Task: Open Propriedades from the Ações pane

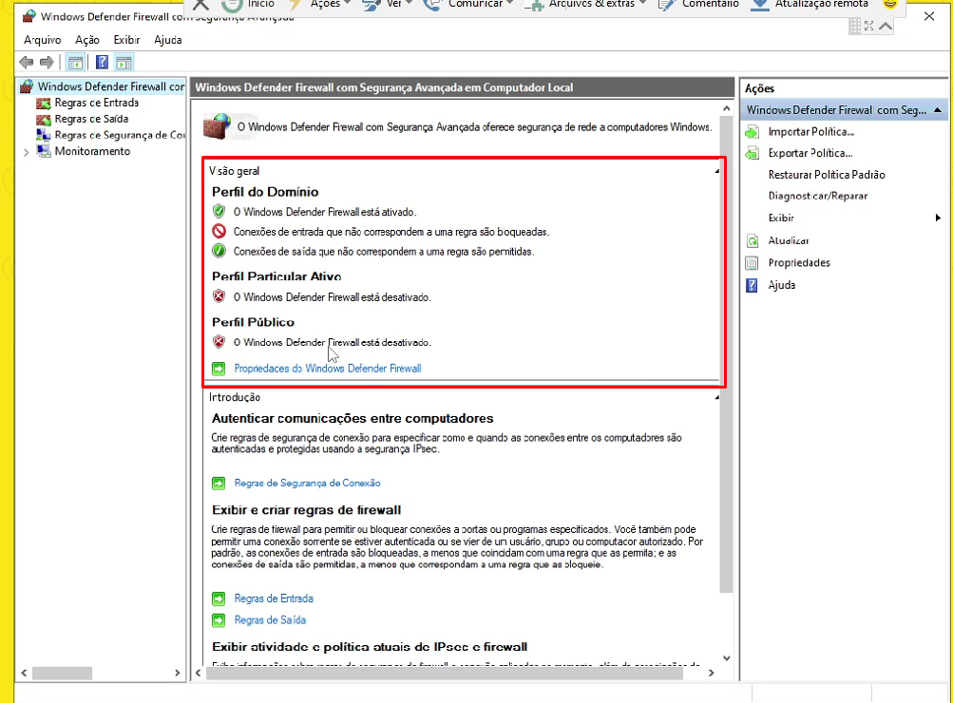Action: (798, 263)
